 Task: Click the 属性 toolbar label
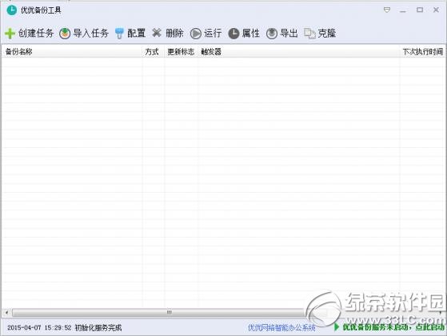pyautogui.click(x=251, y=33)
